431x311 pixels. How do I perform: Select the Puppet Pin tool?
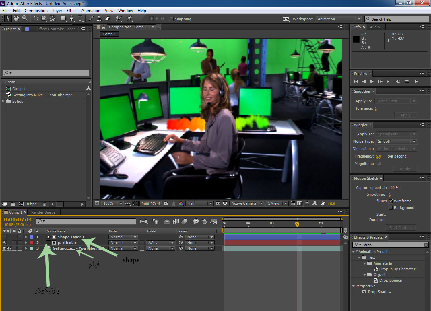[x=129, y=18]
